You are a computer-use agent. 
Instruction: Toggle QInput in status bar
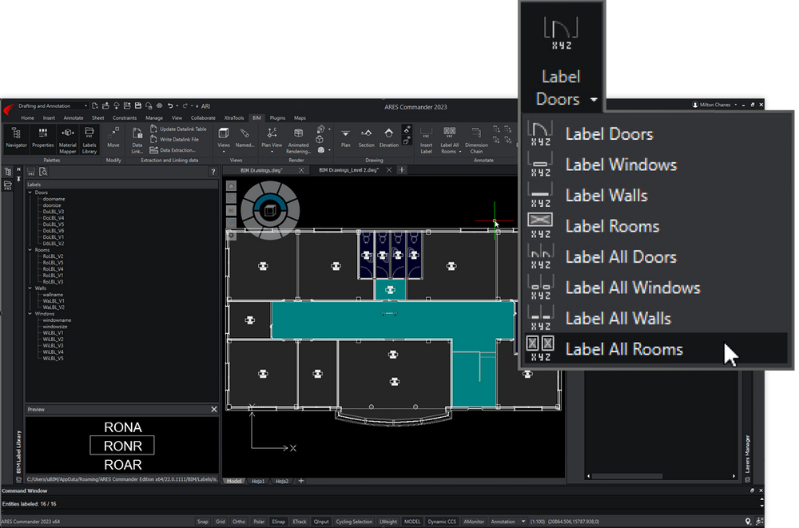point(321,522)
